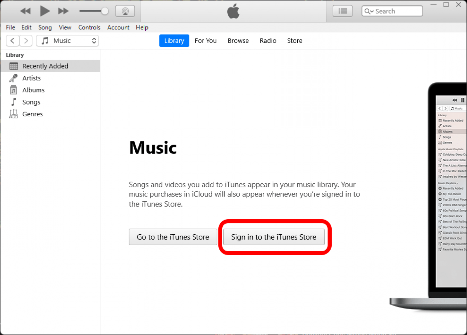Click Sign in to the iTunes Store

(274, 237)
